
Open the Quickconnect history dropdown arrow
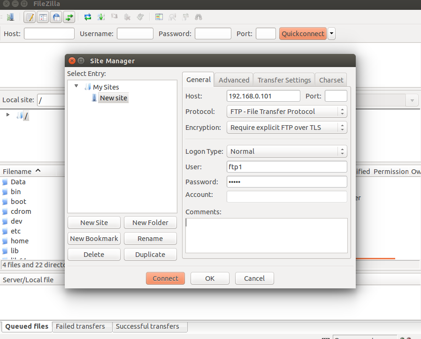tap(332, 33)
